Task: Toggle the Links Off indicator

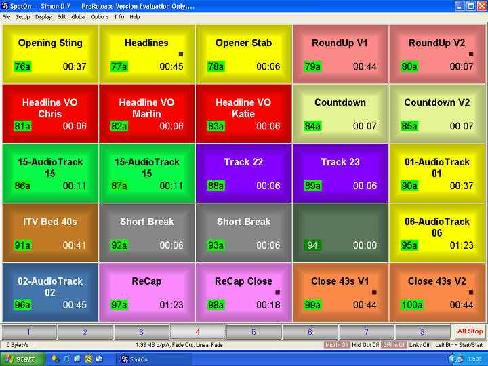Action: point(420,345)
